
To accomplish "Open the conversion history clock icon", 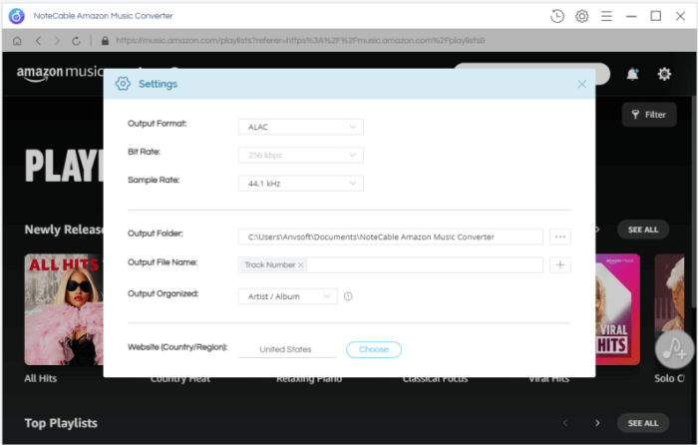I will tap(556, 16).
